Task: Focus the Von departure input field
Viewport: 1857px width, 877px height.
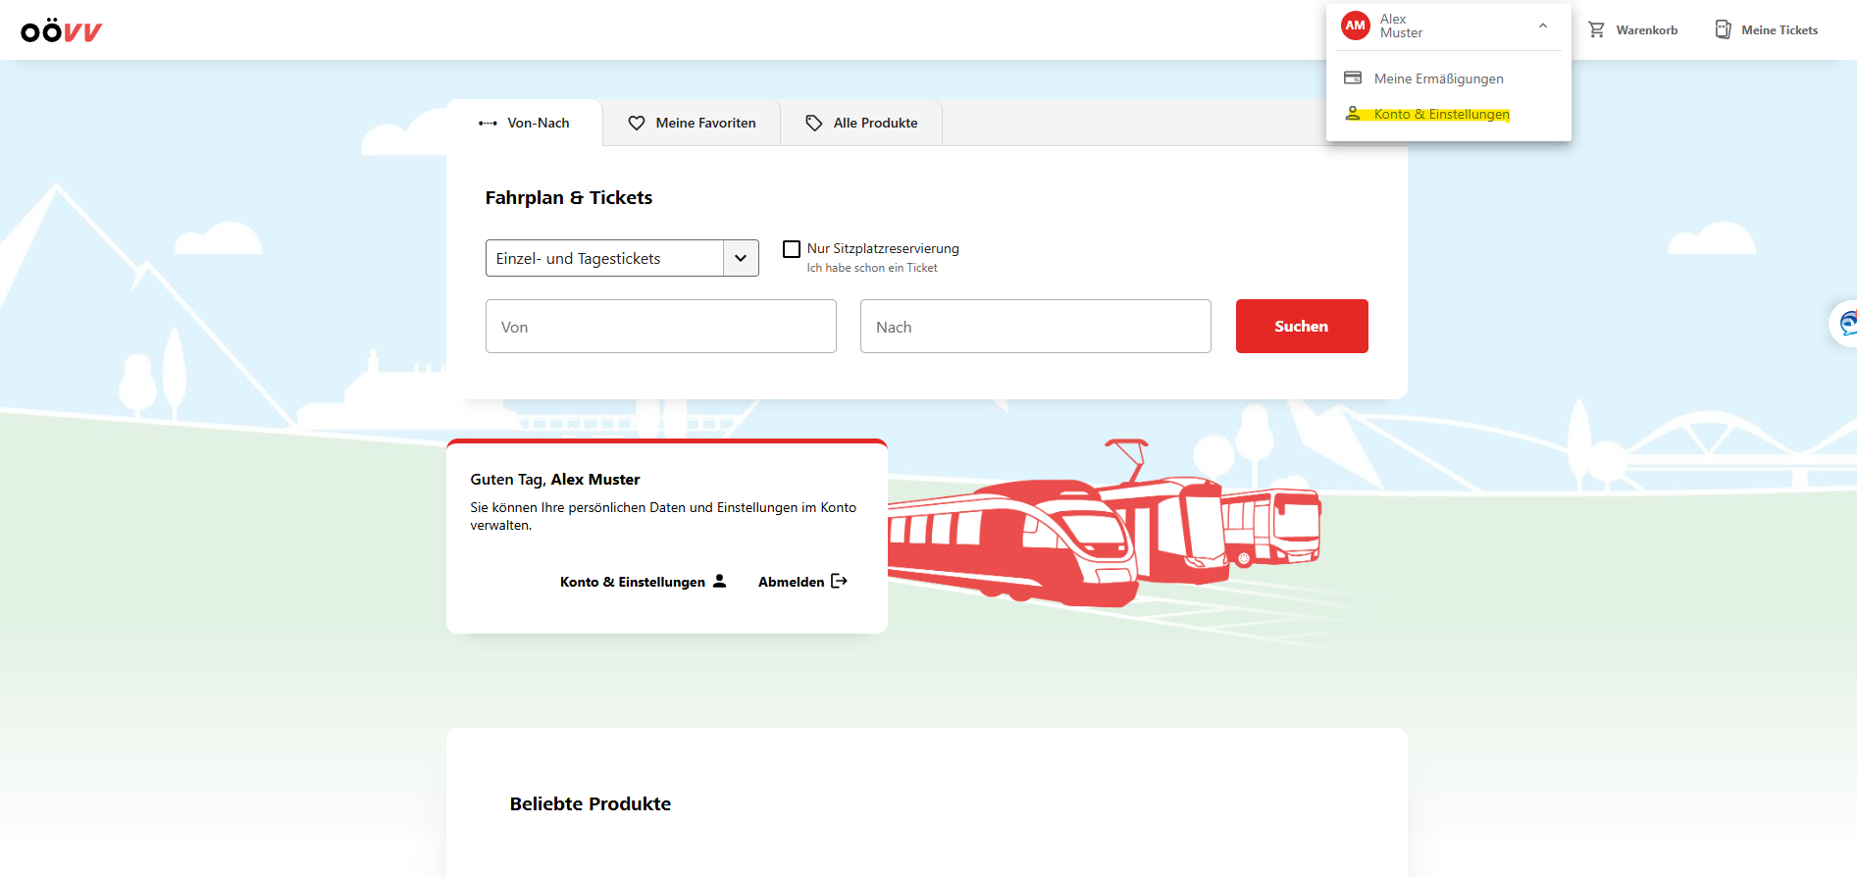Action: [660, 327]
